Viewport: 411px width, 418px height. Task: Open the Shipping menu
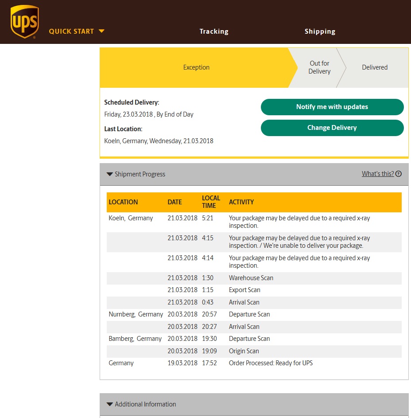320,31
